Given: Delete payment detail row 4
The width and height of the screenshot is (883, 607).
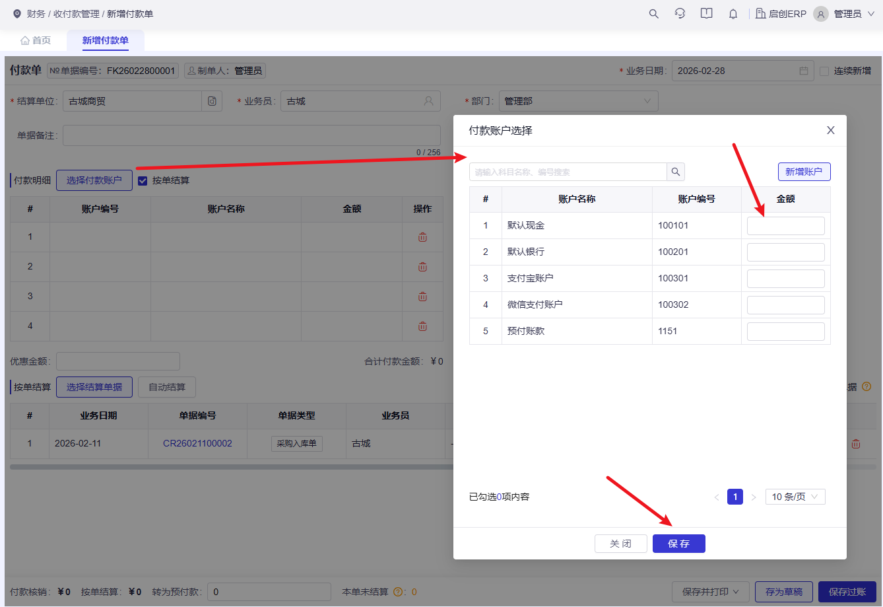Looking at the screenshot, I should click(x=422, y=326).
